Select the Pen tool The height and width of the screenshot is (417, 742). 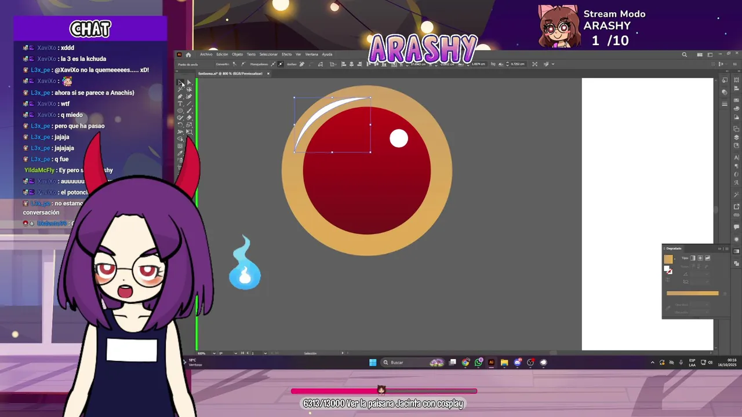click(x=180, y=96)
